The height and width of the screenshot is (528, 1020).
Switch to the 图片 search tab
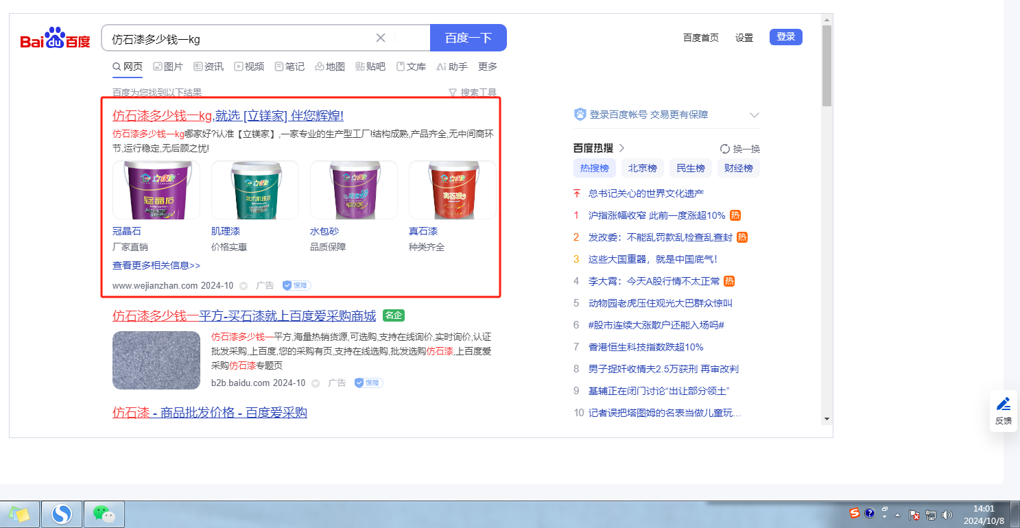pos(168,67)
